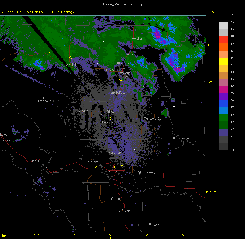Click the km unit label at top right
The width and height of the screenshot is (245, 239).
[211, 12]
